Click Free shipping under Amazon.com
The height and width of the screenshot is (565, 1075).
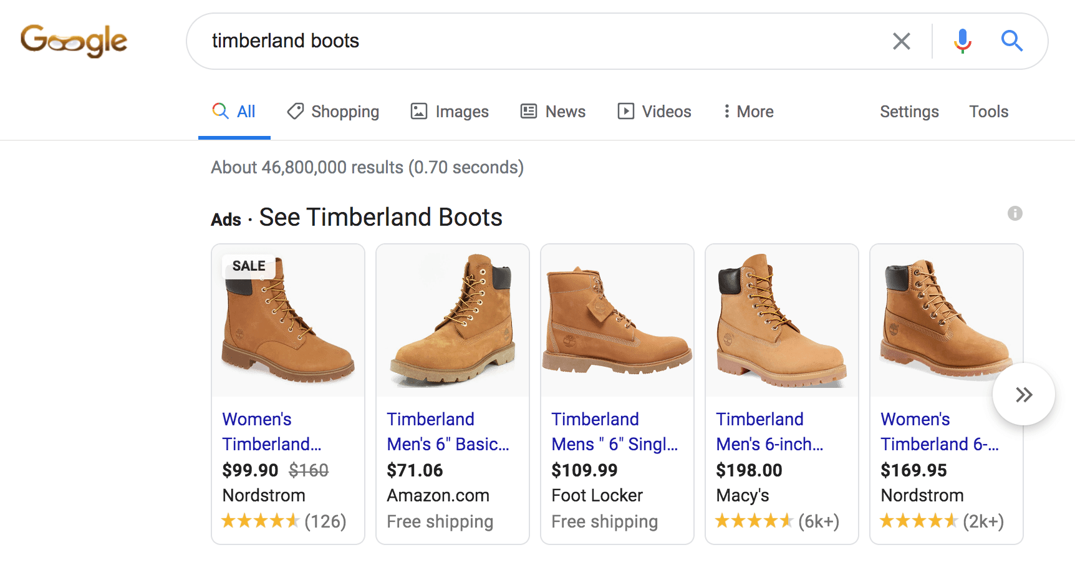(x=440, y=522)
